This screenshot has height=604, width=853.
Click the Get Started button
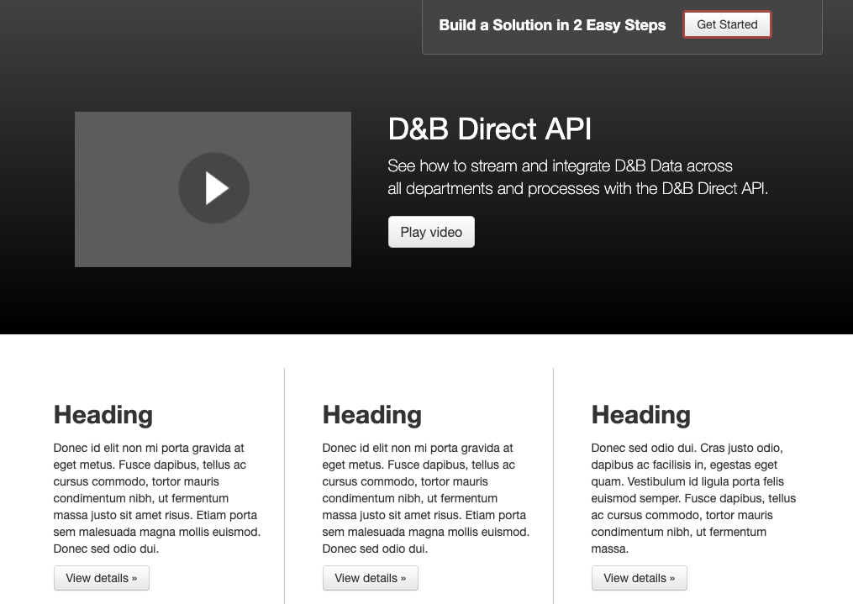click(x=727, y=24)
